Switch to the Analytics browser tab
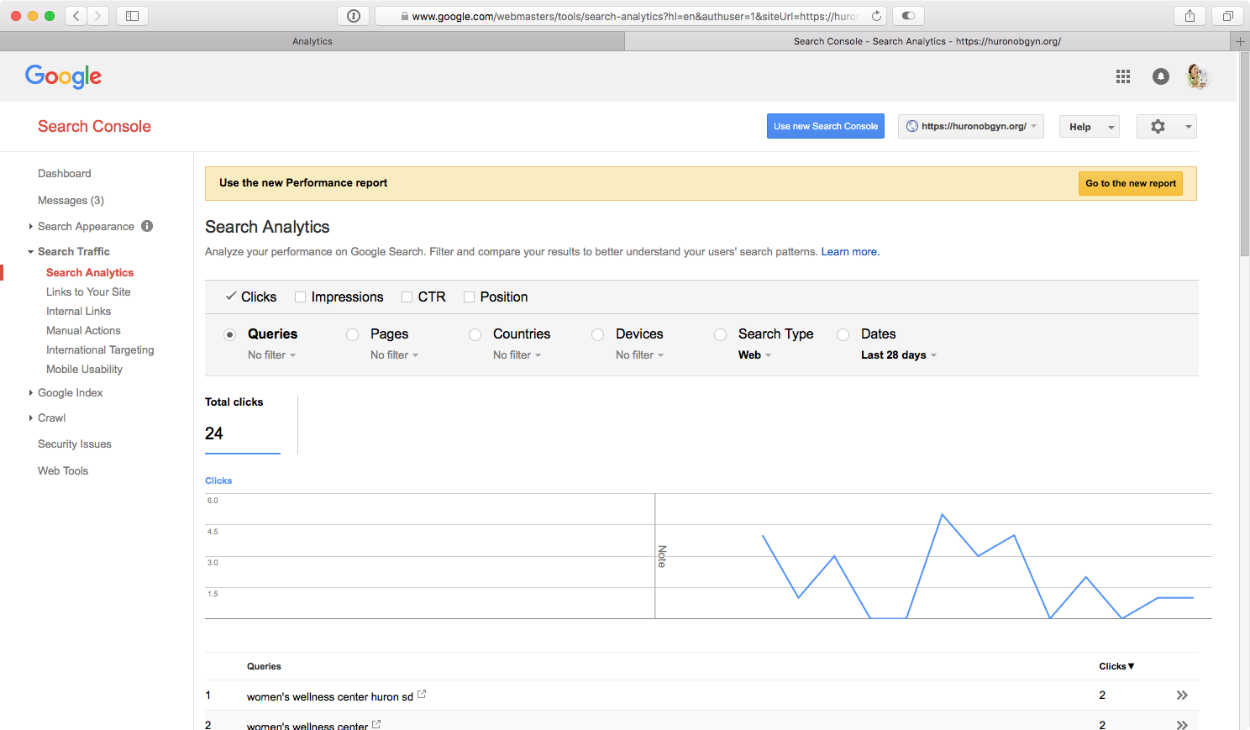1250x730 pixels. (x=312, y=41)
